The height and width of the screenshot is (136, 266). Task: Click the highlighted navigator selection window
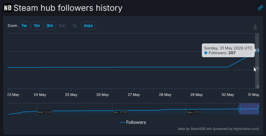tap(249, 109)
